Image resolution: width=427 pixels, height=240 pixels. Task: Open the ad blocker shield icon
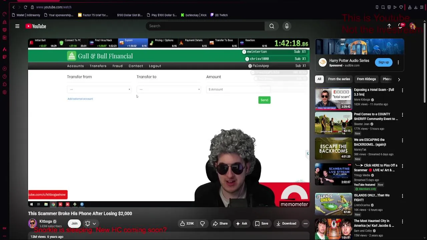(x=389, y=7)
